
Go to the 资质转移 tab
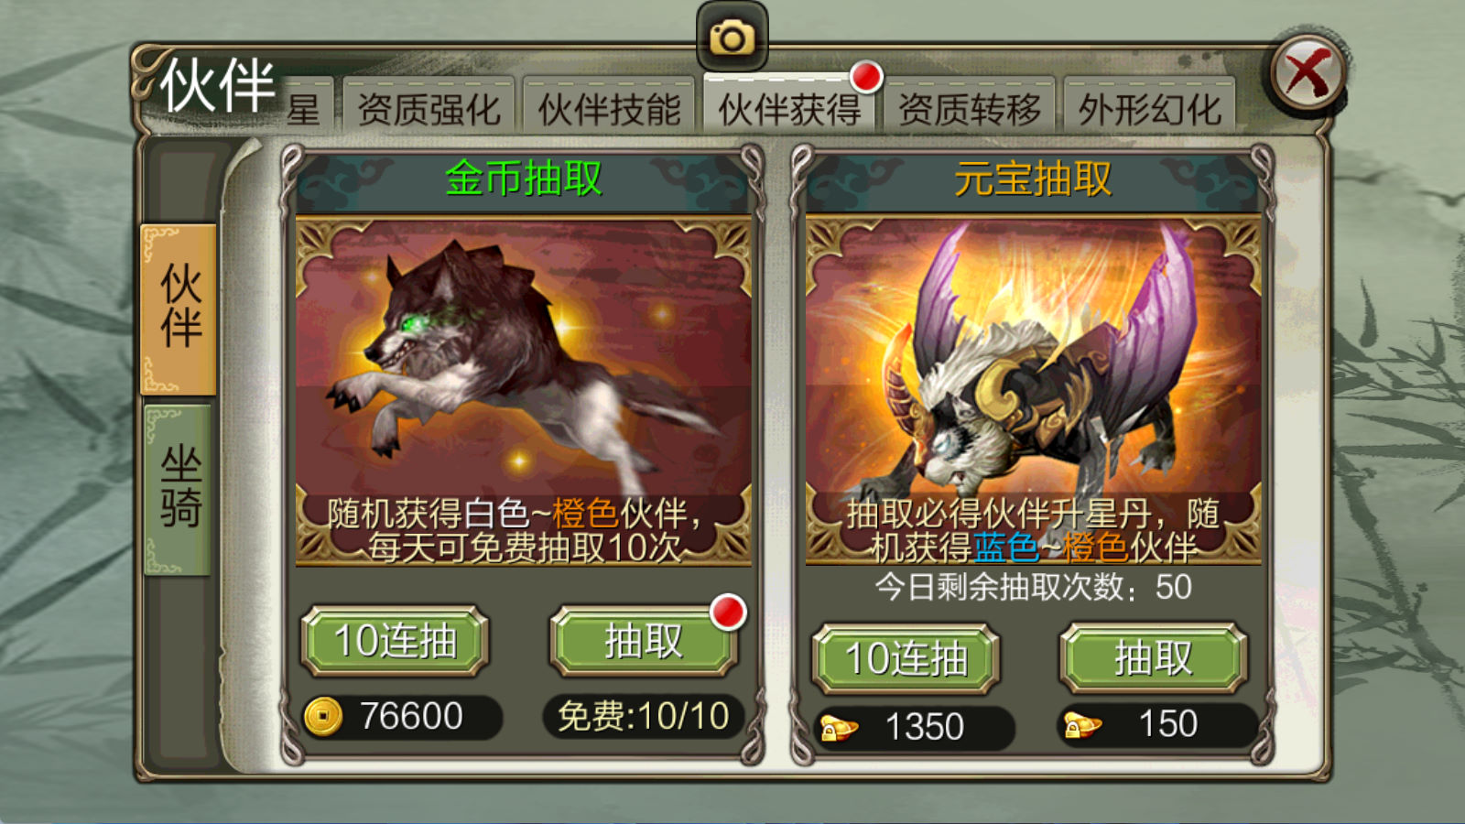970,108
